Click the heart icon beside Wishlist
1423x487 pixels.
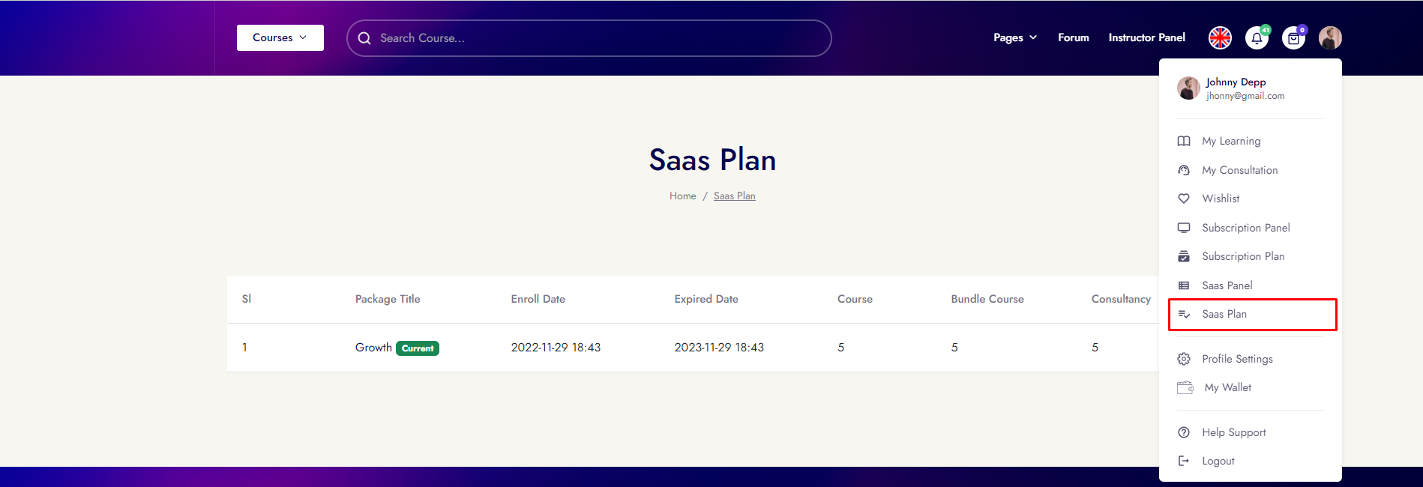tap(1184, 199)
